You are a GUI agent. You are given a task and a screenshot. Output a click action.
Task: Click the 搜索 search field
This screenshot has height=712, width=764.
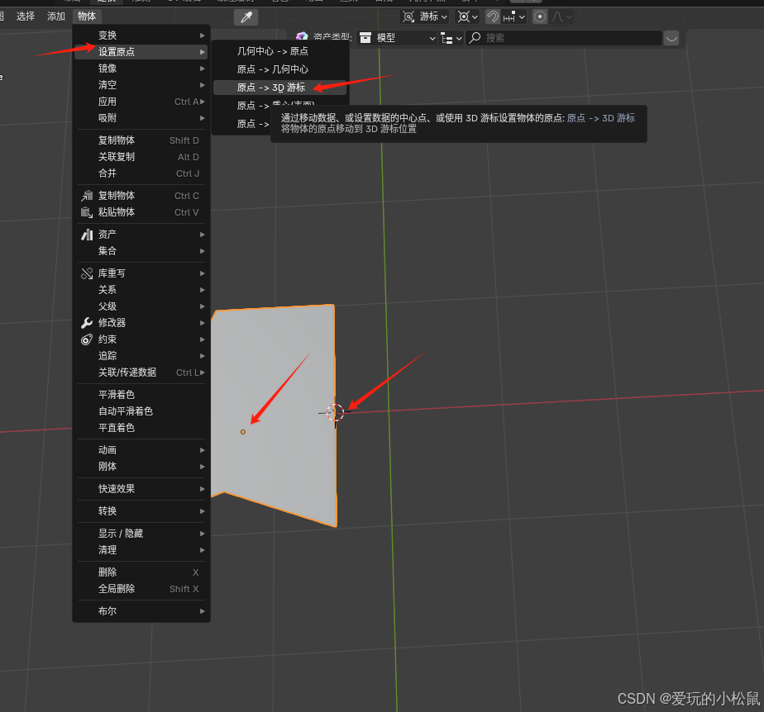pos(564,38)
